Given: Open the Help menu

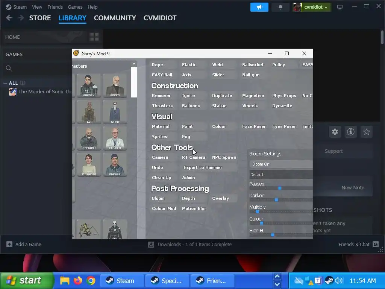Looking at the screenshot, I should tap(92, 7).
